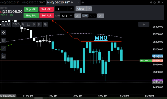The image size is (167, 99).
Task: Expand the quantity dropdown arrow
Action: (x=71, y=9)
